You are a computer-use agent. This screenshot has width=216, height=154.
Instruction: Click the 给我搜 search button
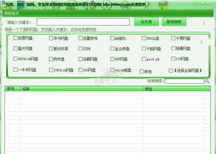coord(146,22)
